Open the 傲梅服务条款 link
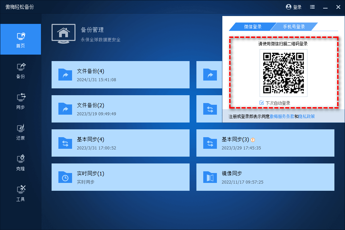The height and width of the screenshot is (230, 345). click(282, 116)
